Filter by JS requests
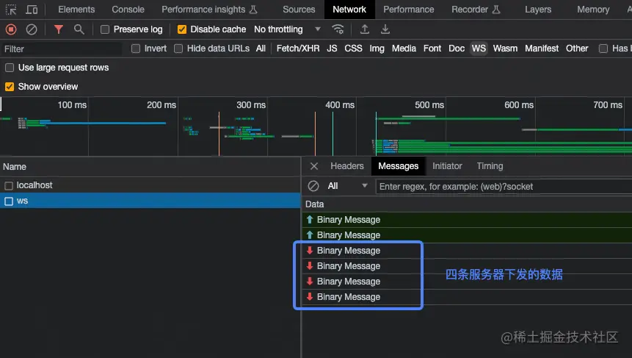 click(332, 49)
